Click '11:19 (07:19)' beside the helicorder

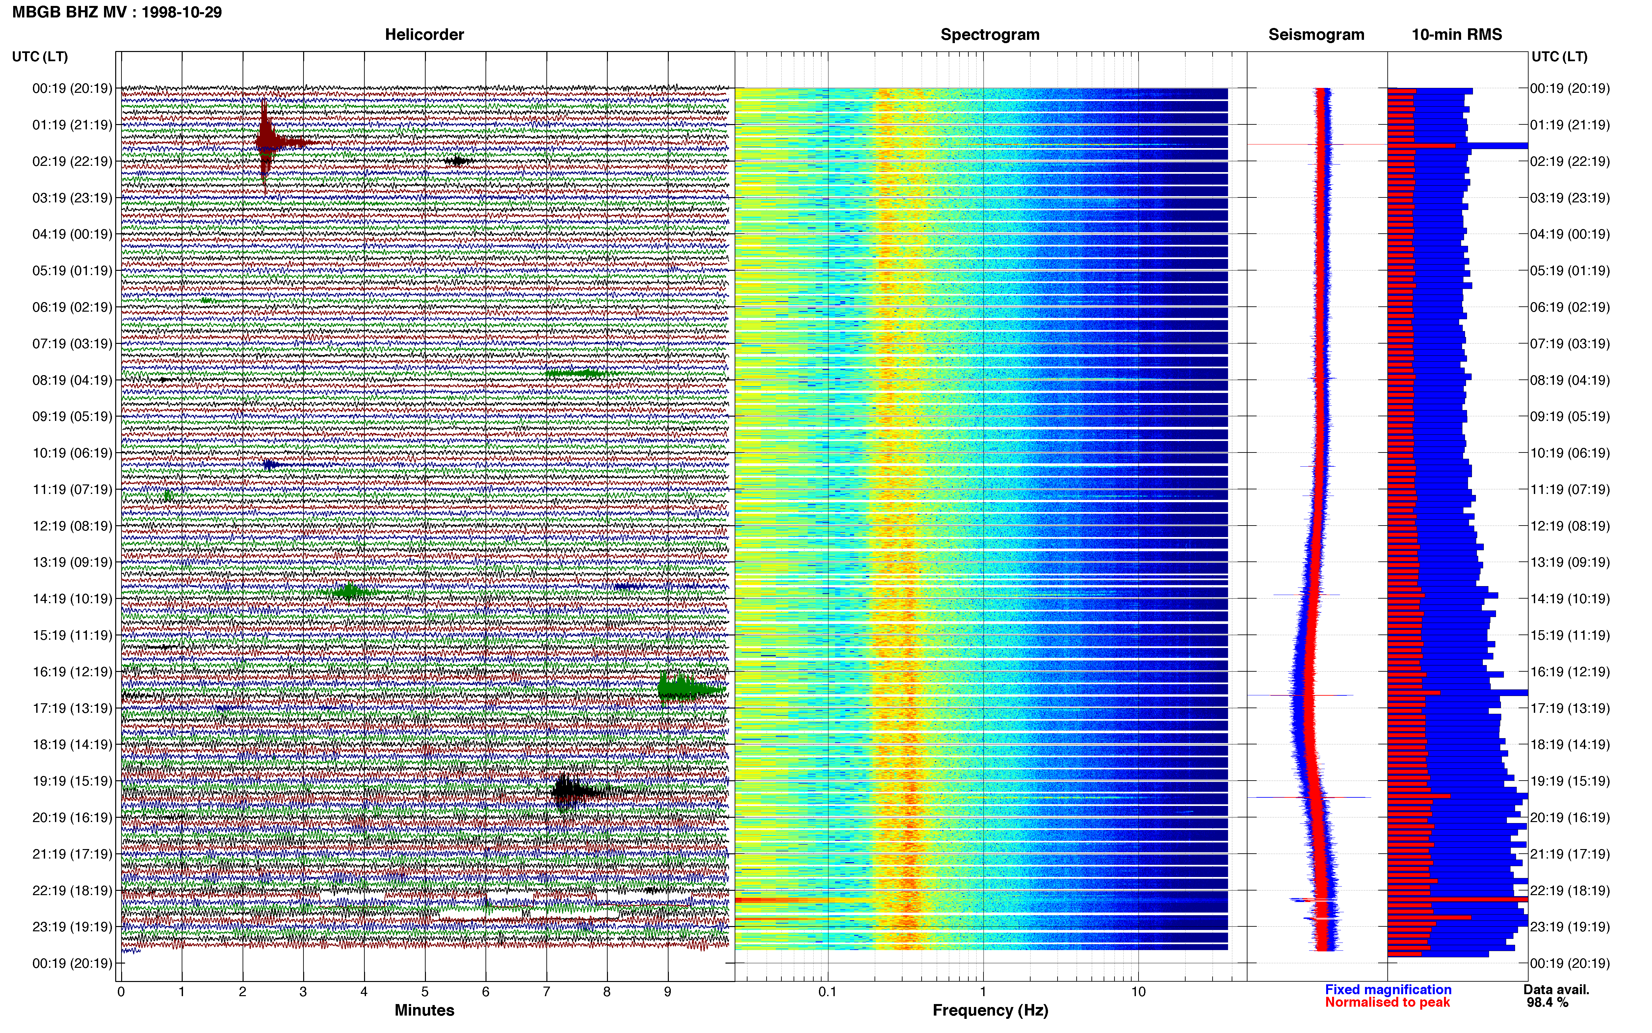tap(72, 489)
